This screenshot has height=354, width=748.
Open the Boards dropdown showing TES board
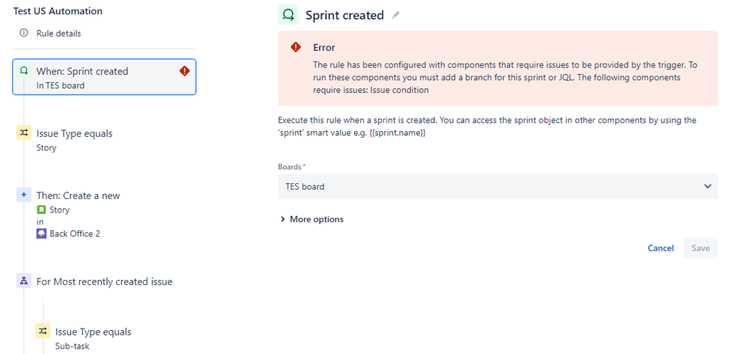pos(498,186)
